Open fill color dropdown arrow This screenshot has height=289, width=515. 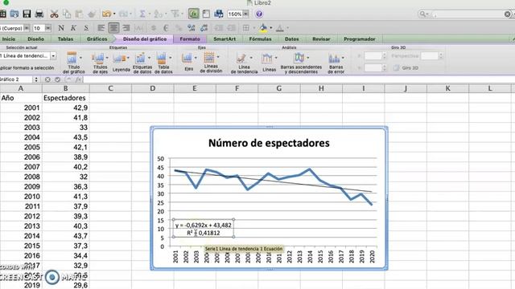click(x=271, y=28)
